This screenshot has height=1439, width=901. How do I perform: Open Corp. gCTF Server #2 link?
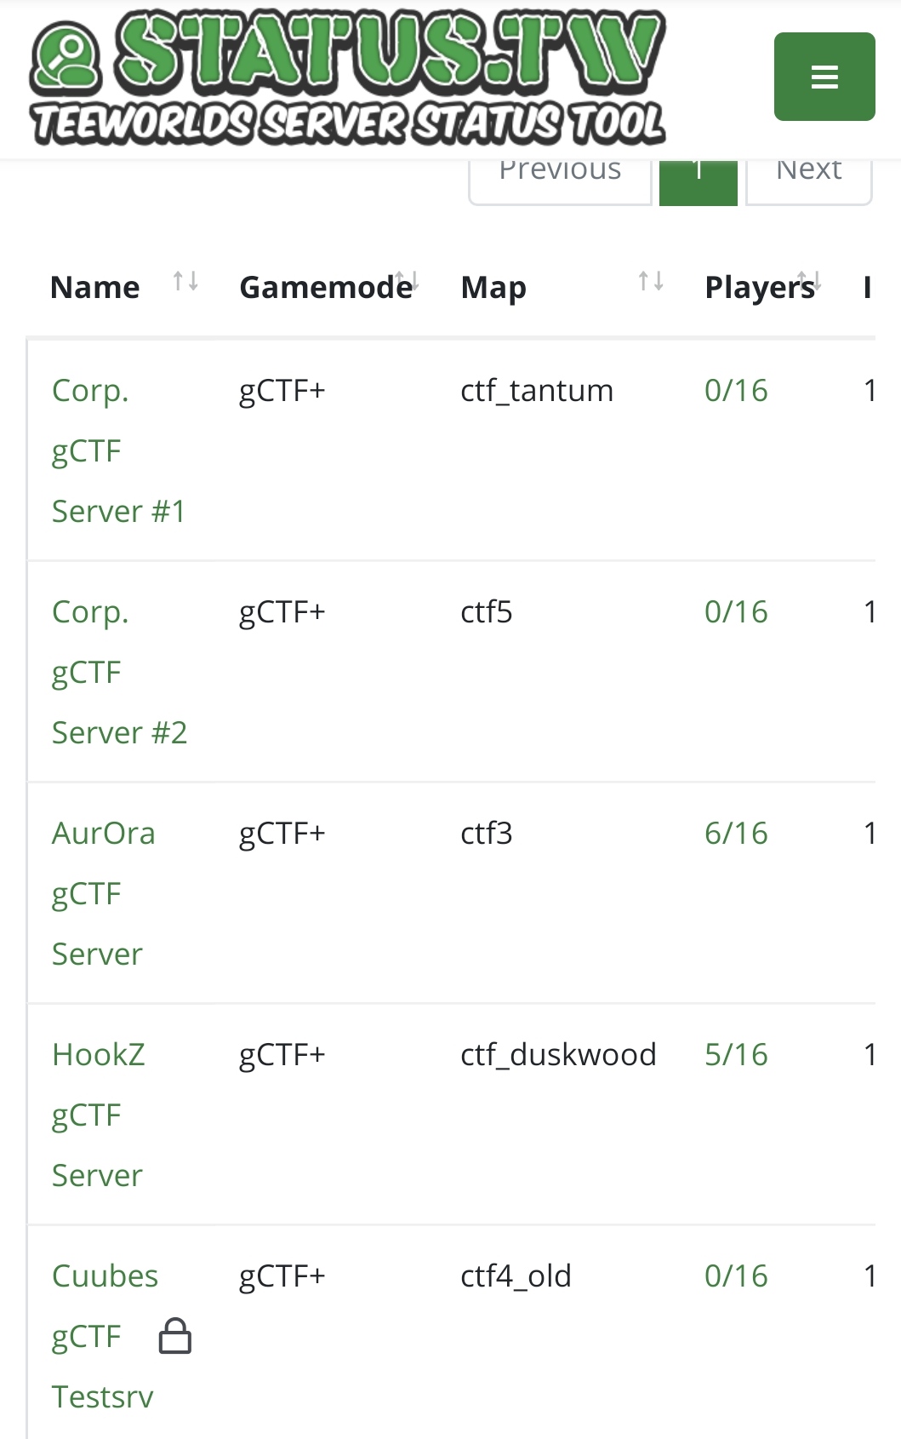(119, 672)
